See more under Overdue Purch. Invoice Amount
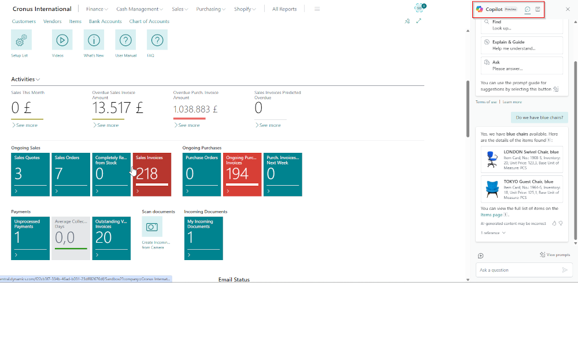 click(187, 125)
